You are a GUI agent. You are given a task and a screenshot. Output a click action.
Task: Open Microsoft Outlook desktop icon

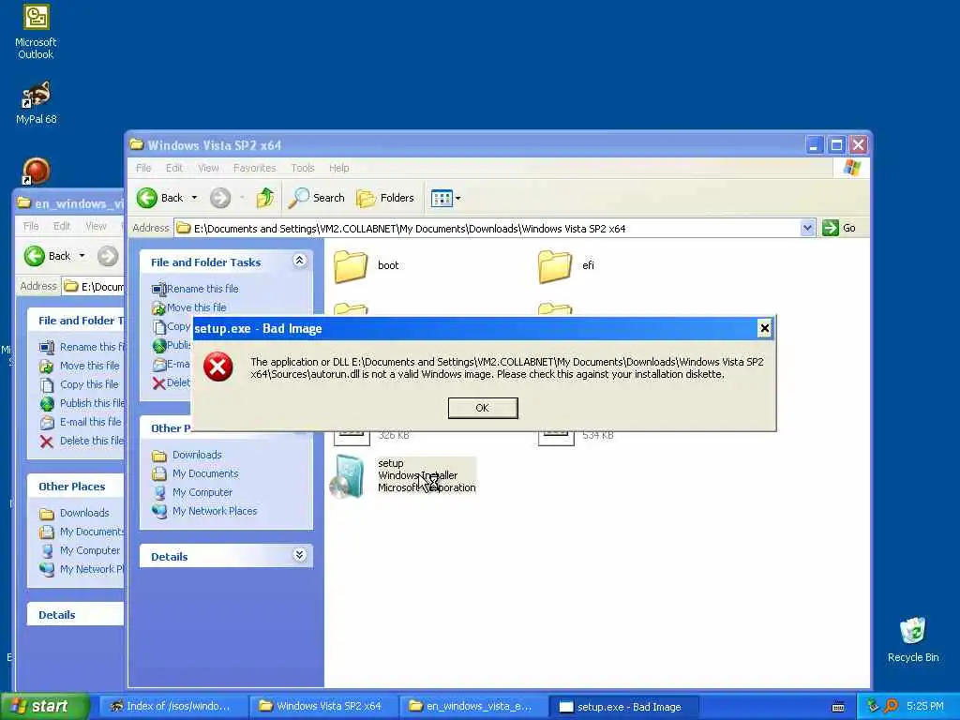click(36, 31)
